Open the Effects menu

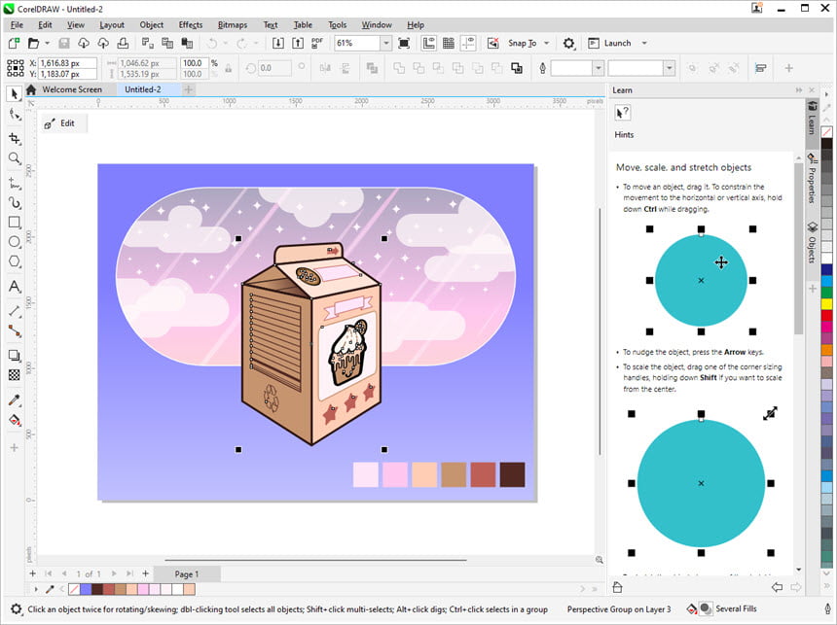[191, 24]
